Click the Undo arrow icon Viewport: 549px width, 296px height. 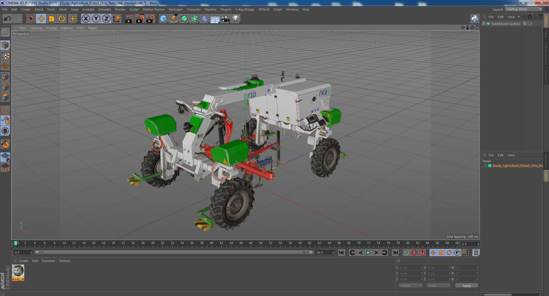point(7,19)
